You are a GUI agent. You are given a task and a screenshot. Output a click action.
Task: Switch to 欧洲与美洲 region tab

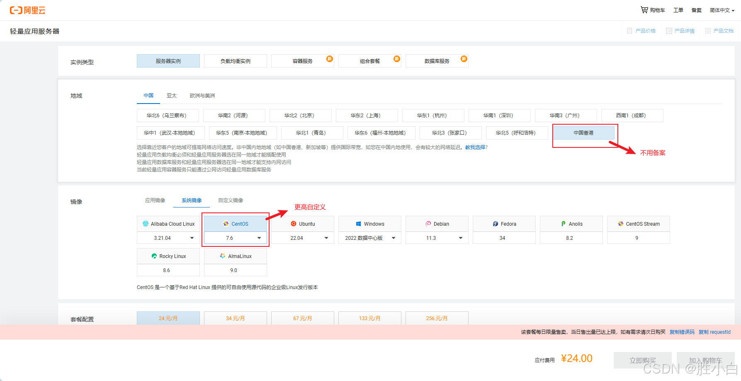(x=202, y=96)
